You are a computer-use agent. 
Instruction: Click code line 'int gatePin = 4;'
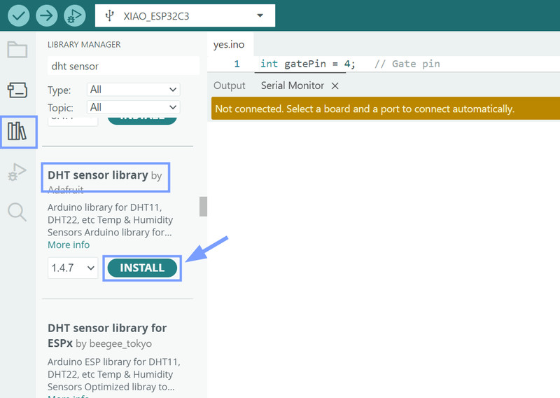point(307,64)
